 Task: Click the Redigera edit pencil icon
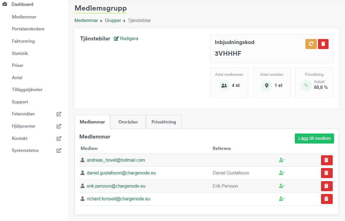(116, 39)
